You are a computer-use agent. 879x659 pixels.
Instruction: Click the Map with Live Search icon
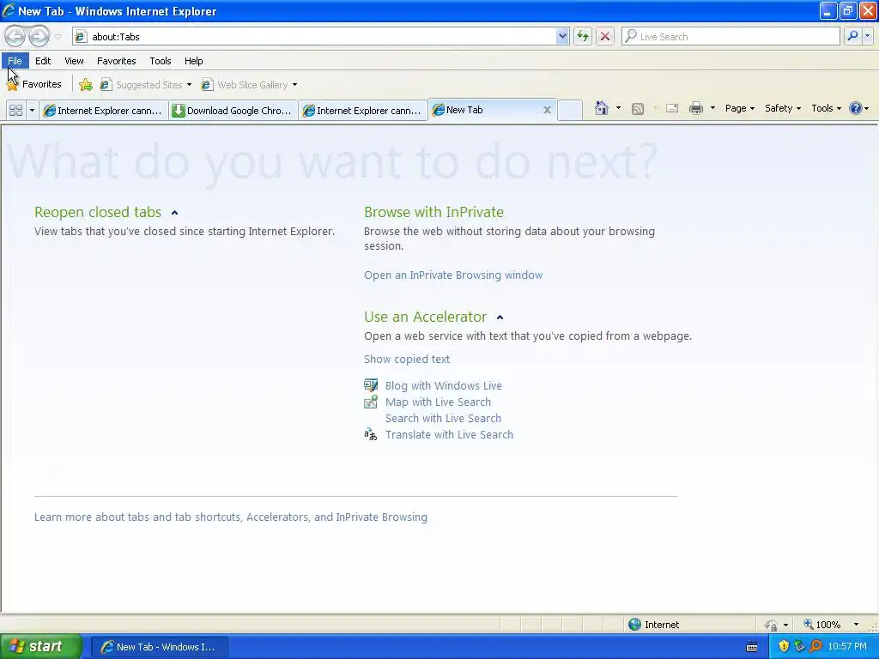[x=371, y=402]
